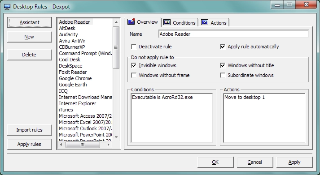The width and height of the screenshot is (320, 175).
Task: Select Internet Explorer rule
Action: pos(77,103)
